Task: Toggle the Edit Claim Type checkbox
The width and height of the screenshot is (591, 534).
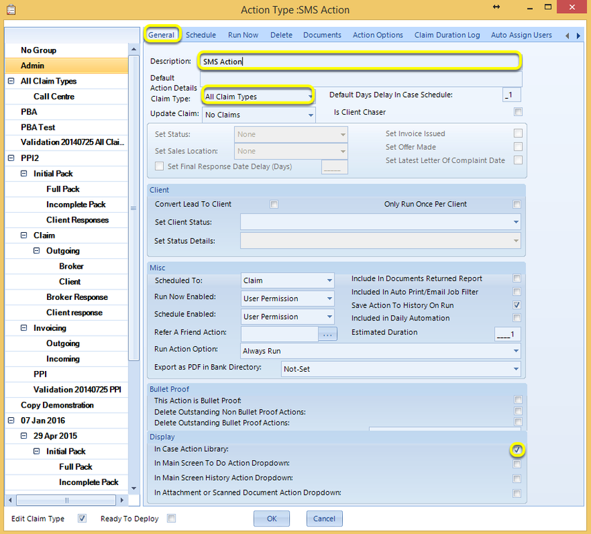Action: [x=82, y=519]
